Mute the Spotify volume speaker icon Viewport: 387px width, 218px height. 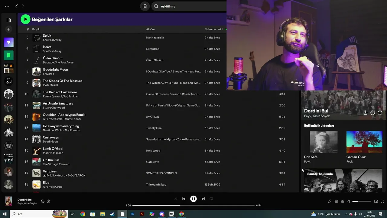tap(349, 201)
